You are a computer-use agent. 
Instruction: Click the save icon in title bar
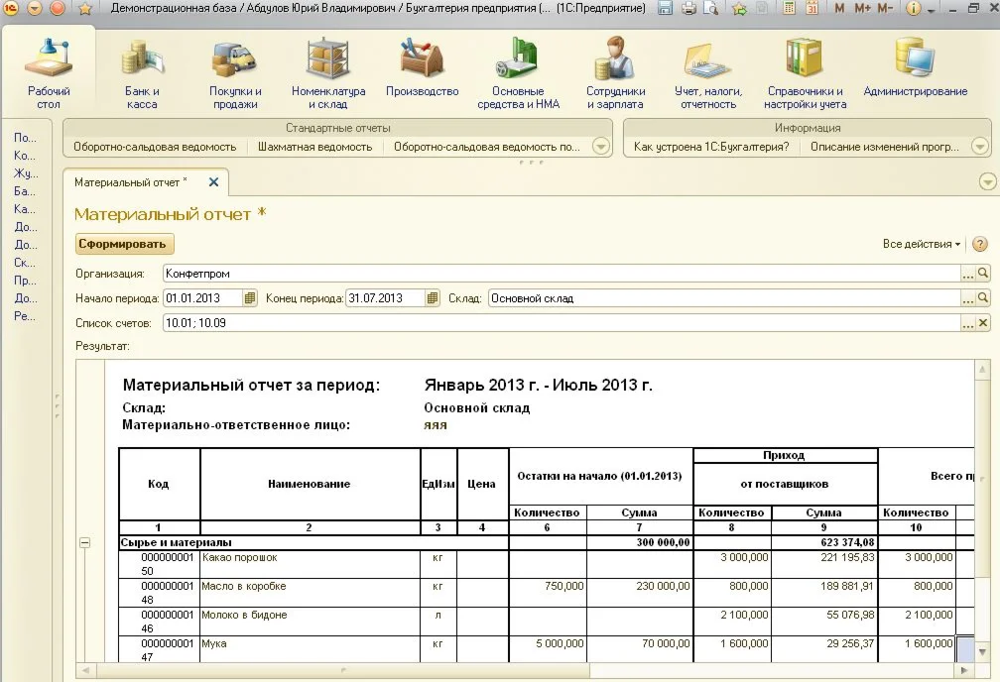point(664,9)
